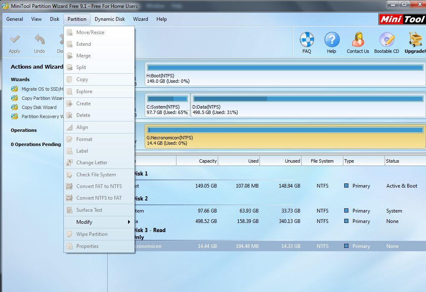426x292 pixels.
Task: Click the Copy Disk Wizard icon
Action: point(15,107)
